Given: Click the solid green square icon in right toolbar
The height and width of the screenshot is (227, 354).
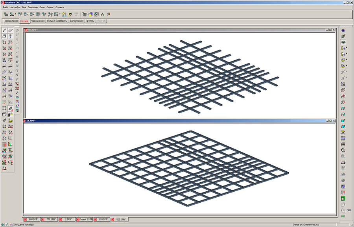Looking at the screenshot, I should pos(343,198).
